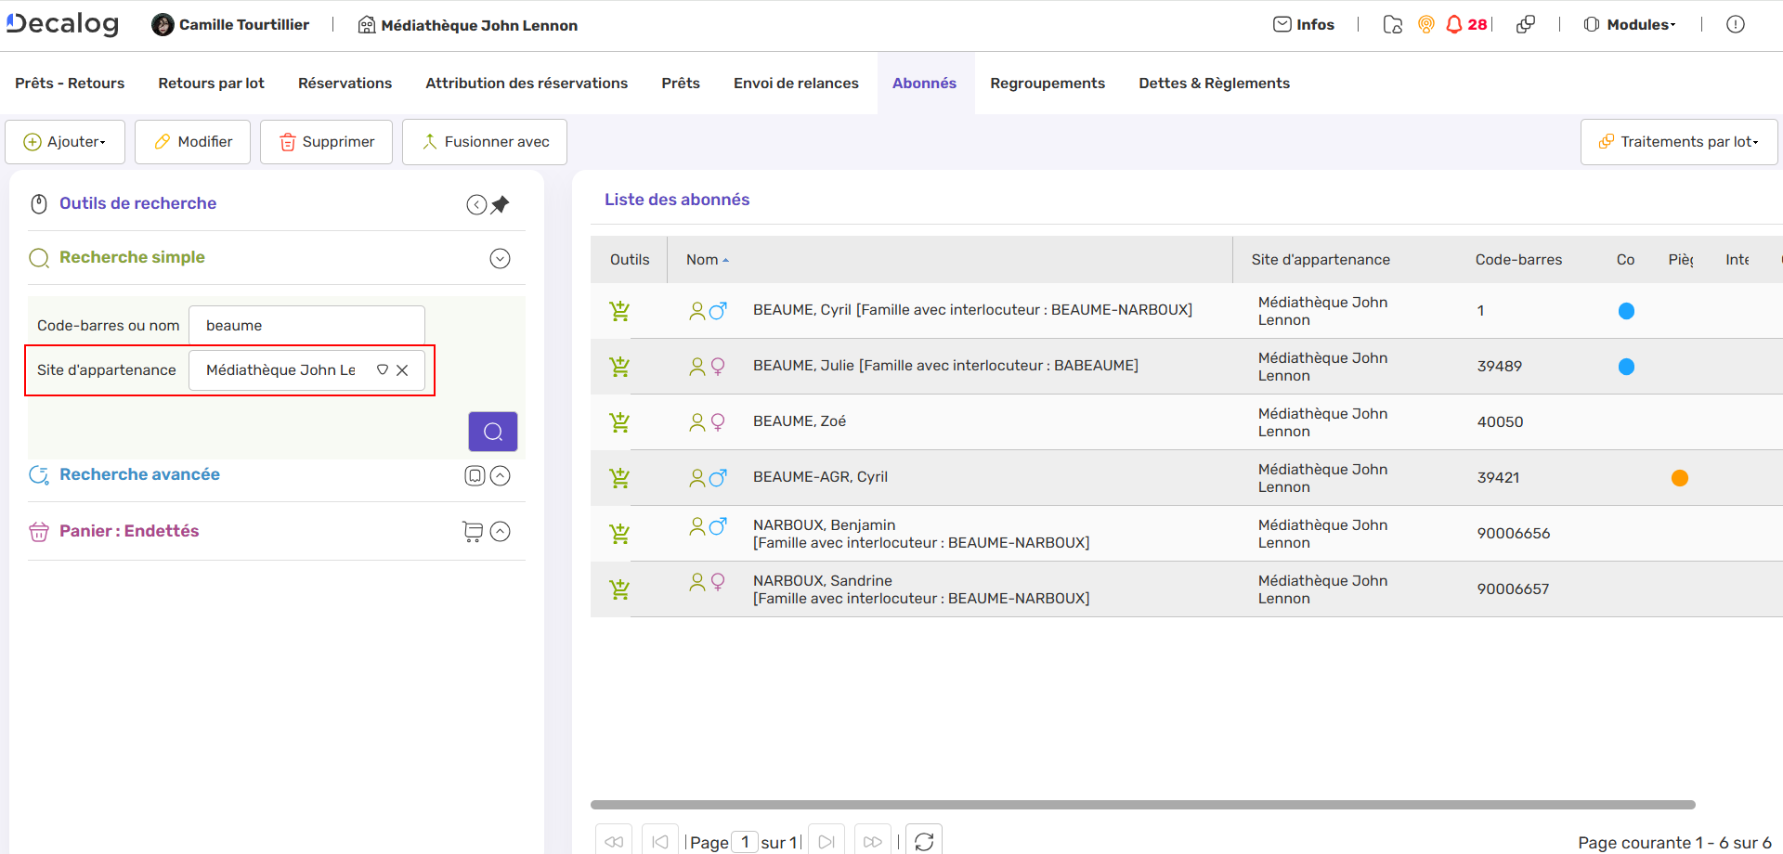The image size is (1783, 854).
Task: Expand the Recherche avancée section
Action: pyautogui.click(x=500, y=476)
